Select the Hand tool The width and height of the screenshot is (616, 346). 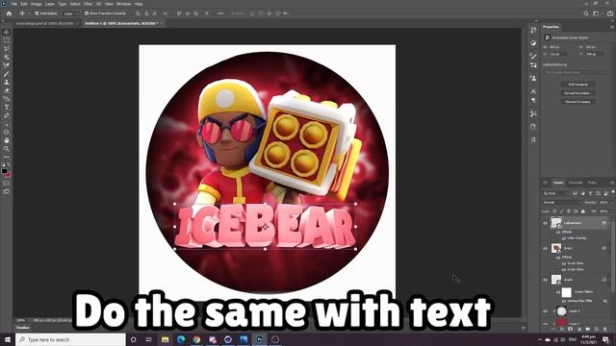coord(7,140)
